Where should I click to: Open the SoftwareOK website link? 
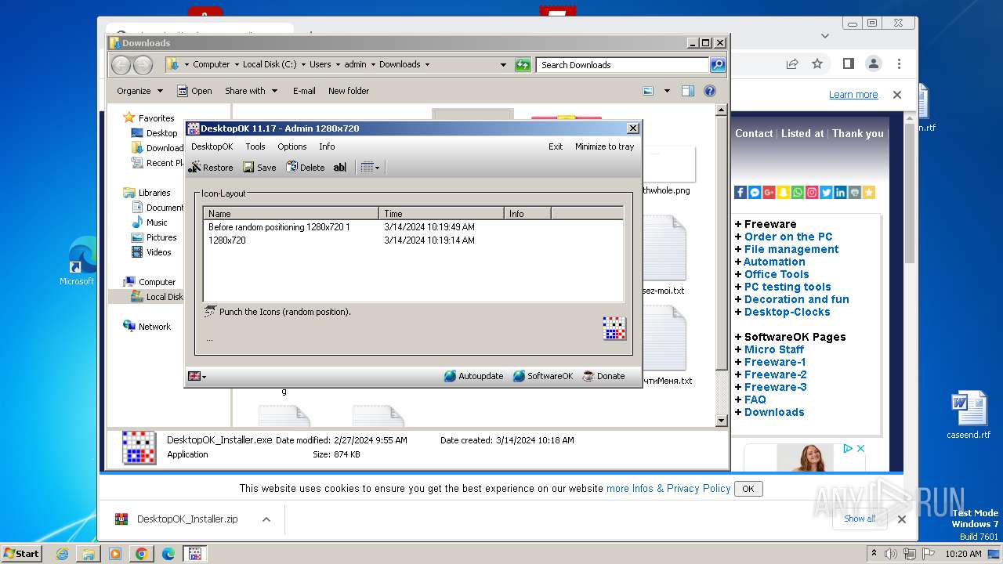point(543,376)
